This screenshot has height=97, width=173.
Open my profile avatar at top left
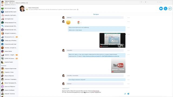click(x=2, y=2)
